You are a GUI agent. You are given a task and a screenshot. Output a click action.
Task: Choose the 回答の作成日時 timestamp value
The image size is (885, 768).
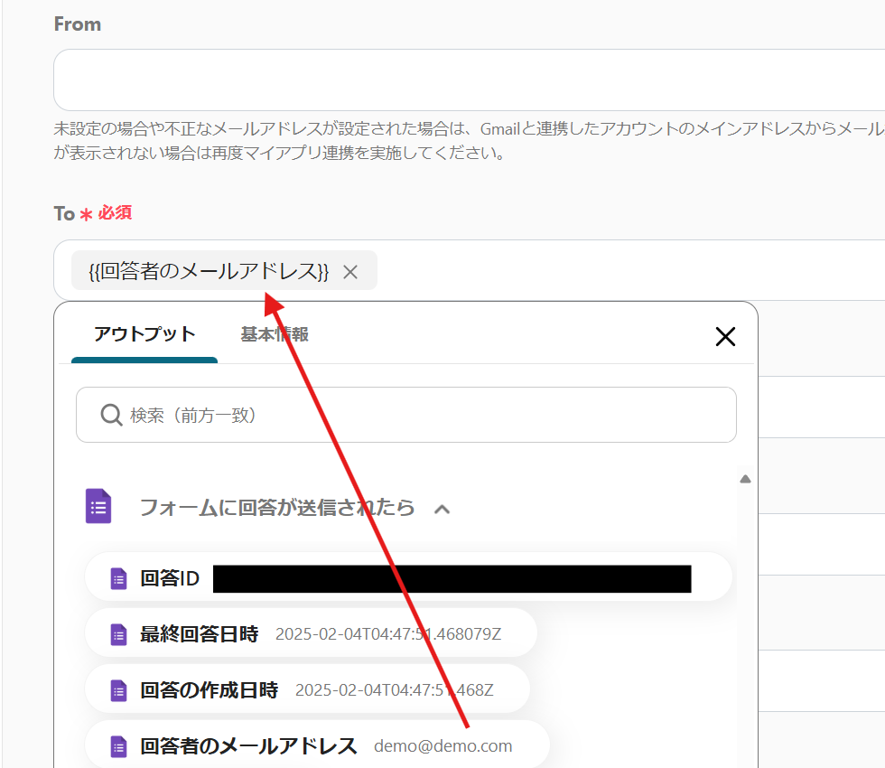pos(395,690)
